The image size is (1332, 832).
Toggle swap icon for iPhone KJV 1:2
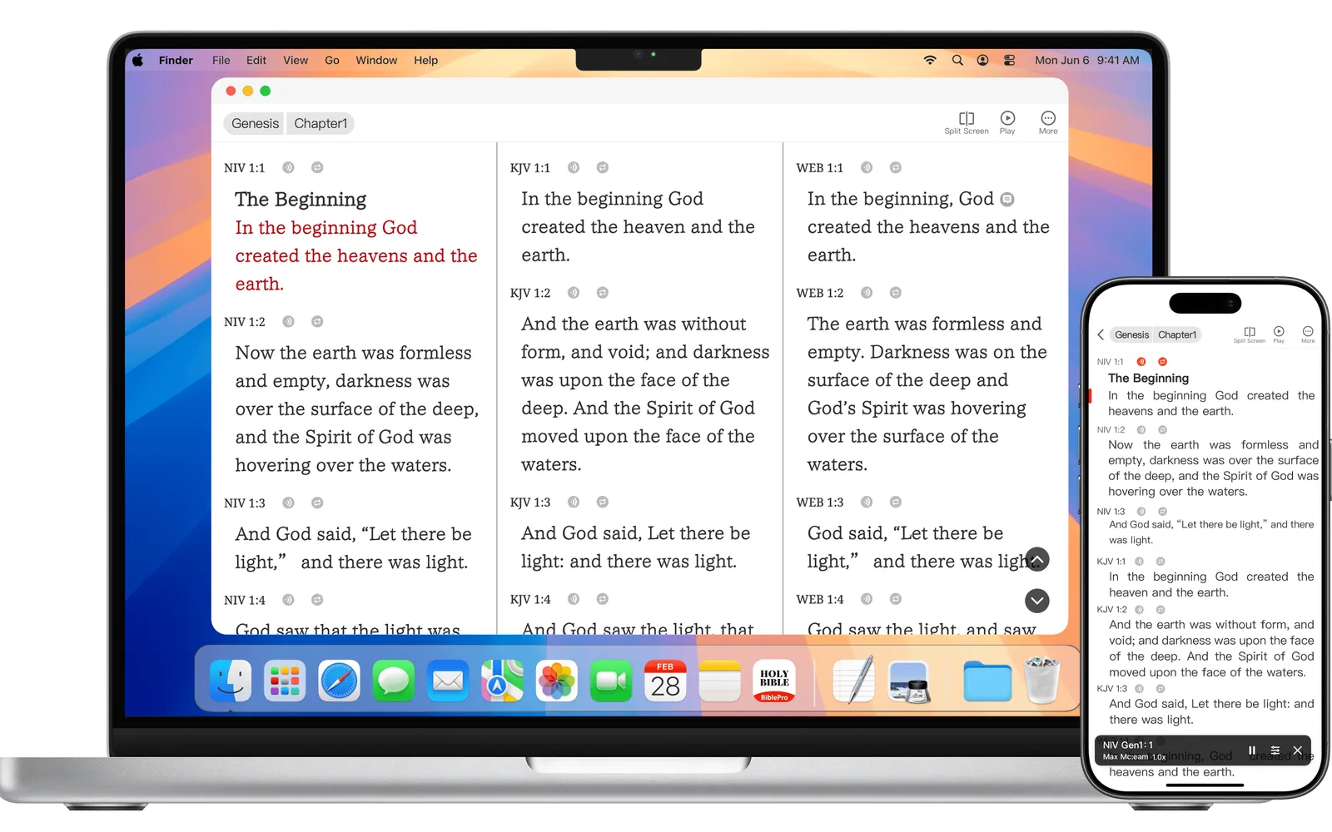pos(1161,610)
